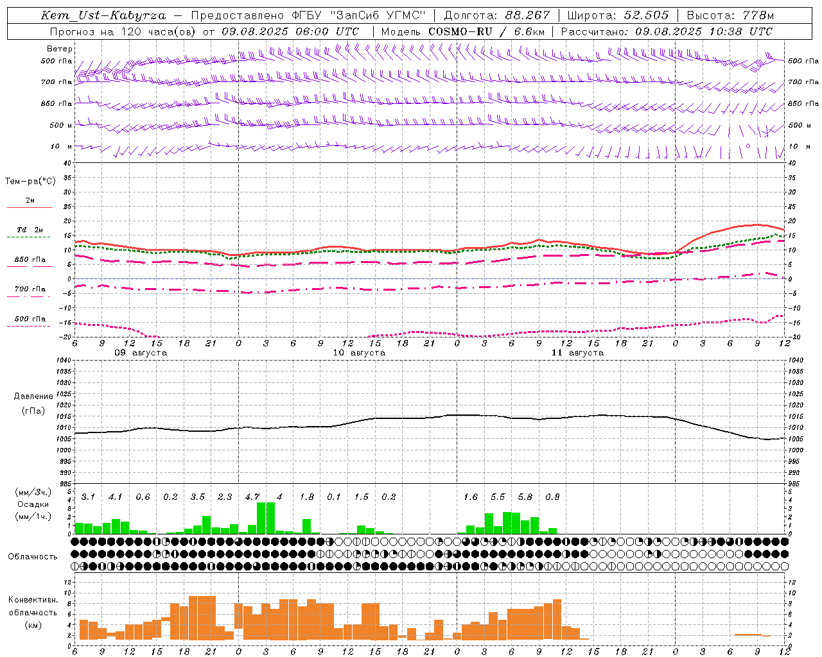Image resolution: width=822 pixels, height=657 pixels.
Task: Select the 'Широта: 52.505' latitude text
Action: (618, 15)
